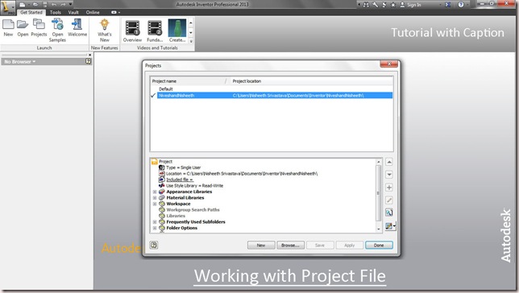Click the plus add path button

coord(389,188)
